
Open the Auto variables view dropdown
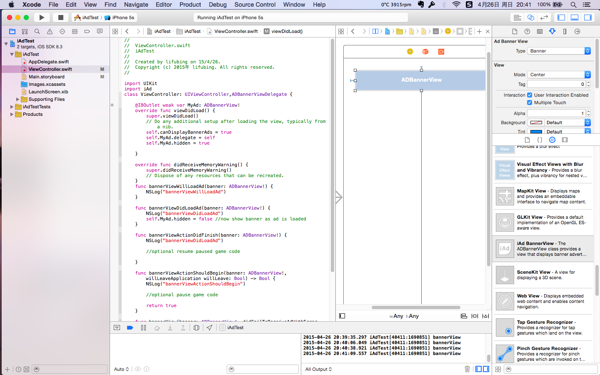point(121,369)
